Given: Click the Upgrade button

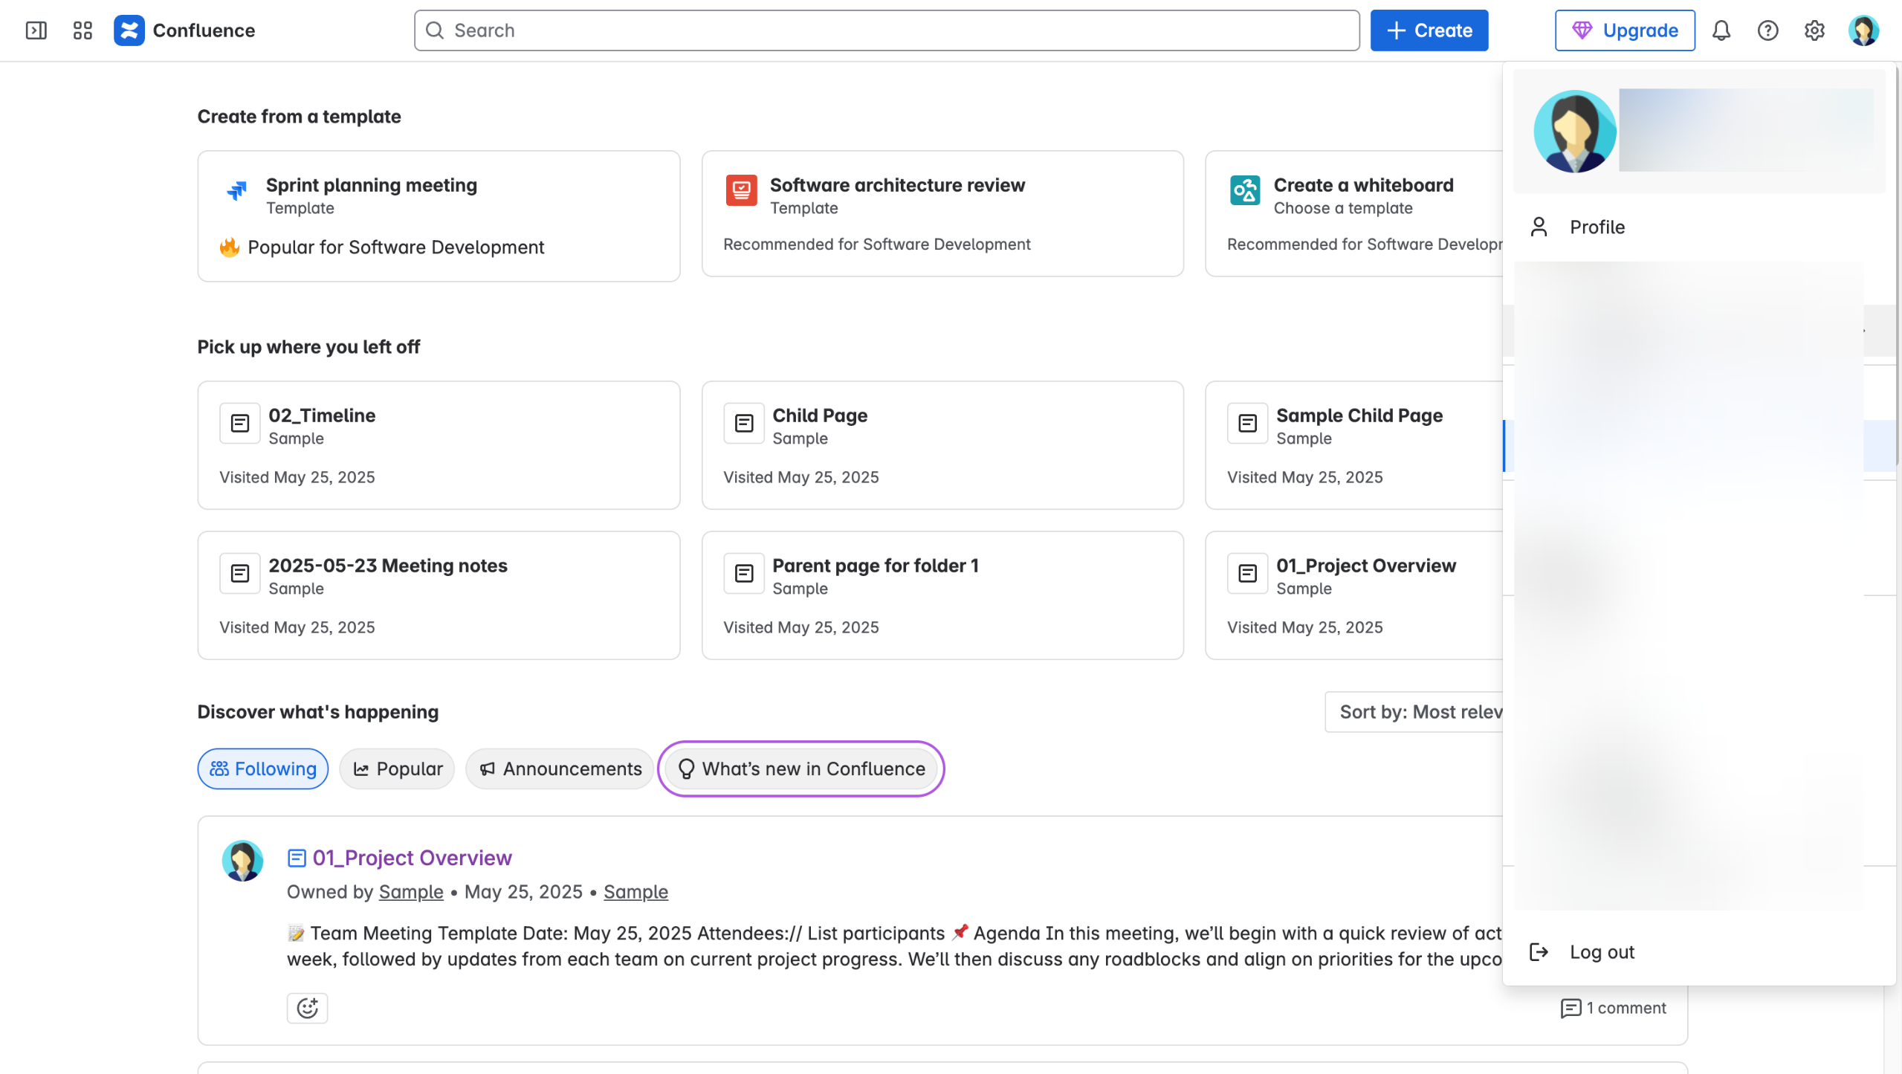Looking at the screenshot, I should tap(1625, 30).
